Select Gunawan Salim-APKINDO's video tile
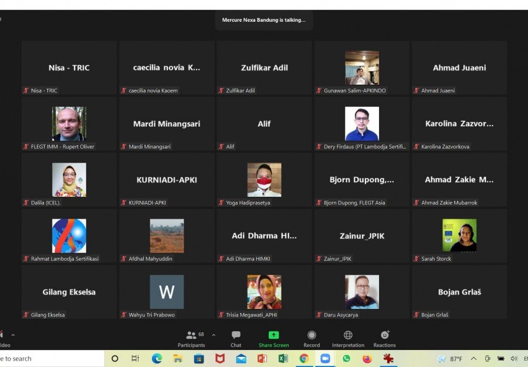Image resolution: width=528 pixels, height=367 pixels. point(362,68)
